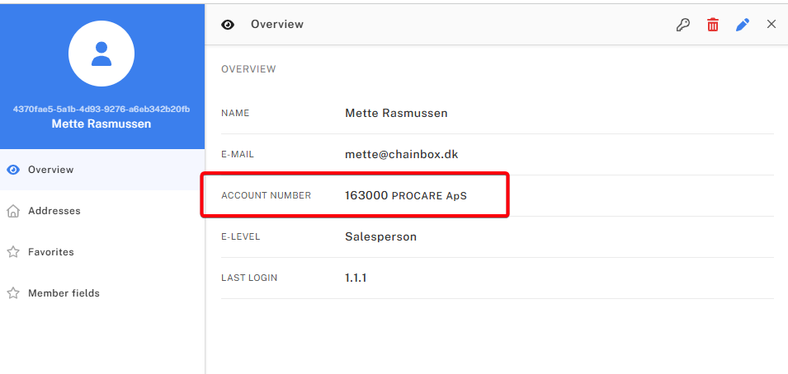The width and height of the screenshot is (788, 374).
Task: Click the sidebar Overview eye icon
Action: click(x=13, y=170)
